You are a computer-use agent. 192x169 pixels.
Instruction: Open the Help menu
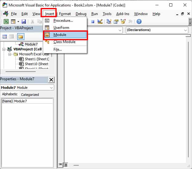156,14
